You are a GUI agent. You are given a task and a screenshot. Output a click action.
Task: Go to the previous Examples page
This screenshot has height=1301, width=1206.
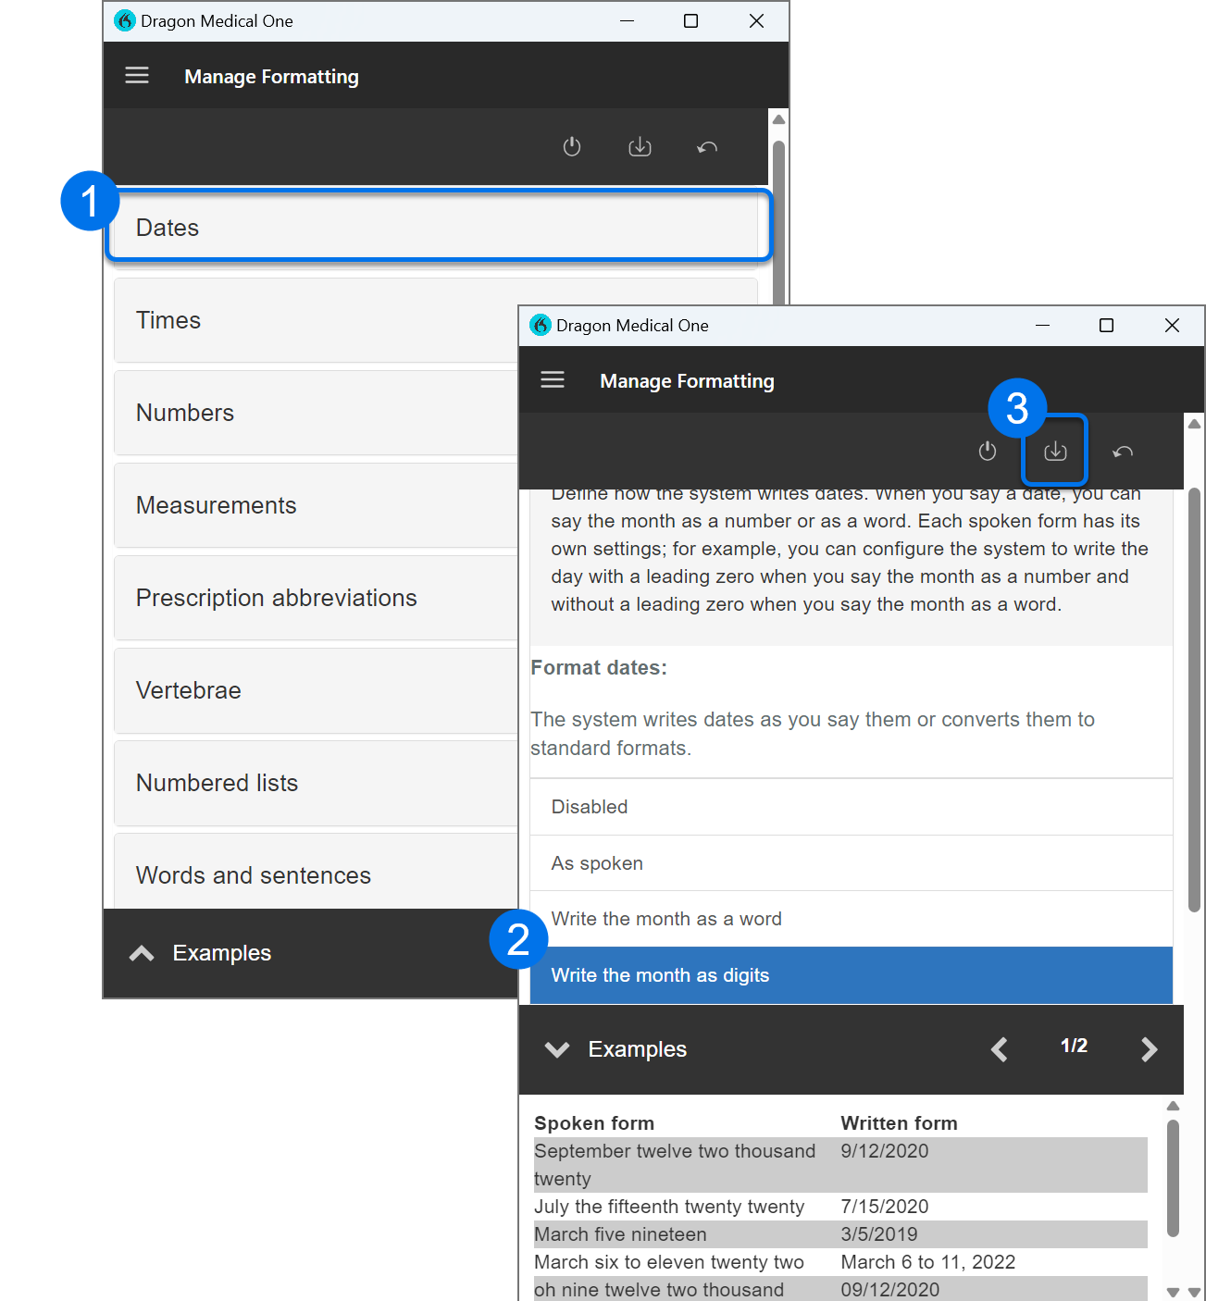(x=999, y=1048)
